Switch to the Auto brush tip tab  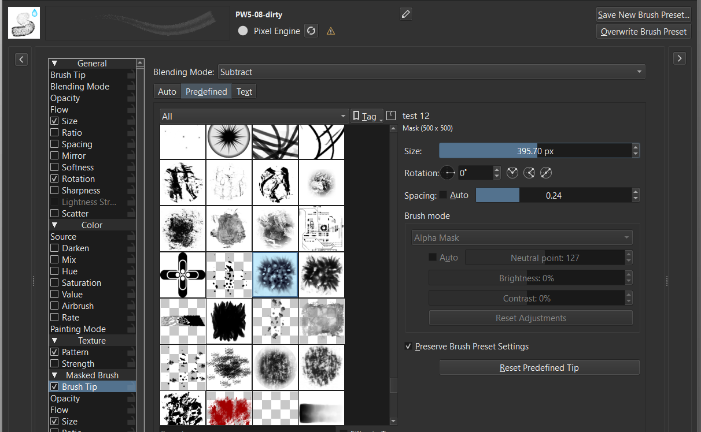coord(167,92)
